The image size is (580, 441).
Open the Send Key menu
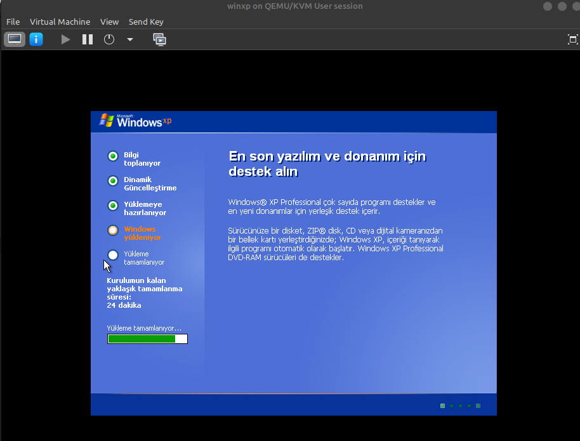coord(146,22)
